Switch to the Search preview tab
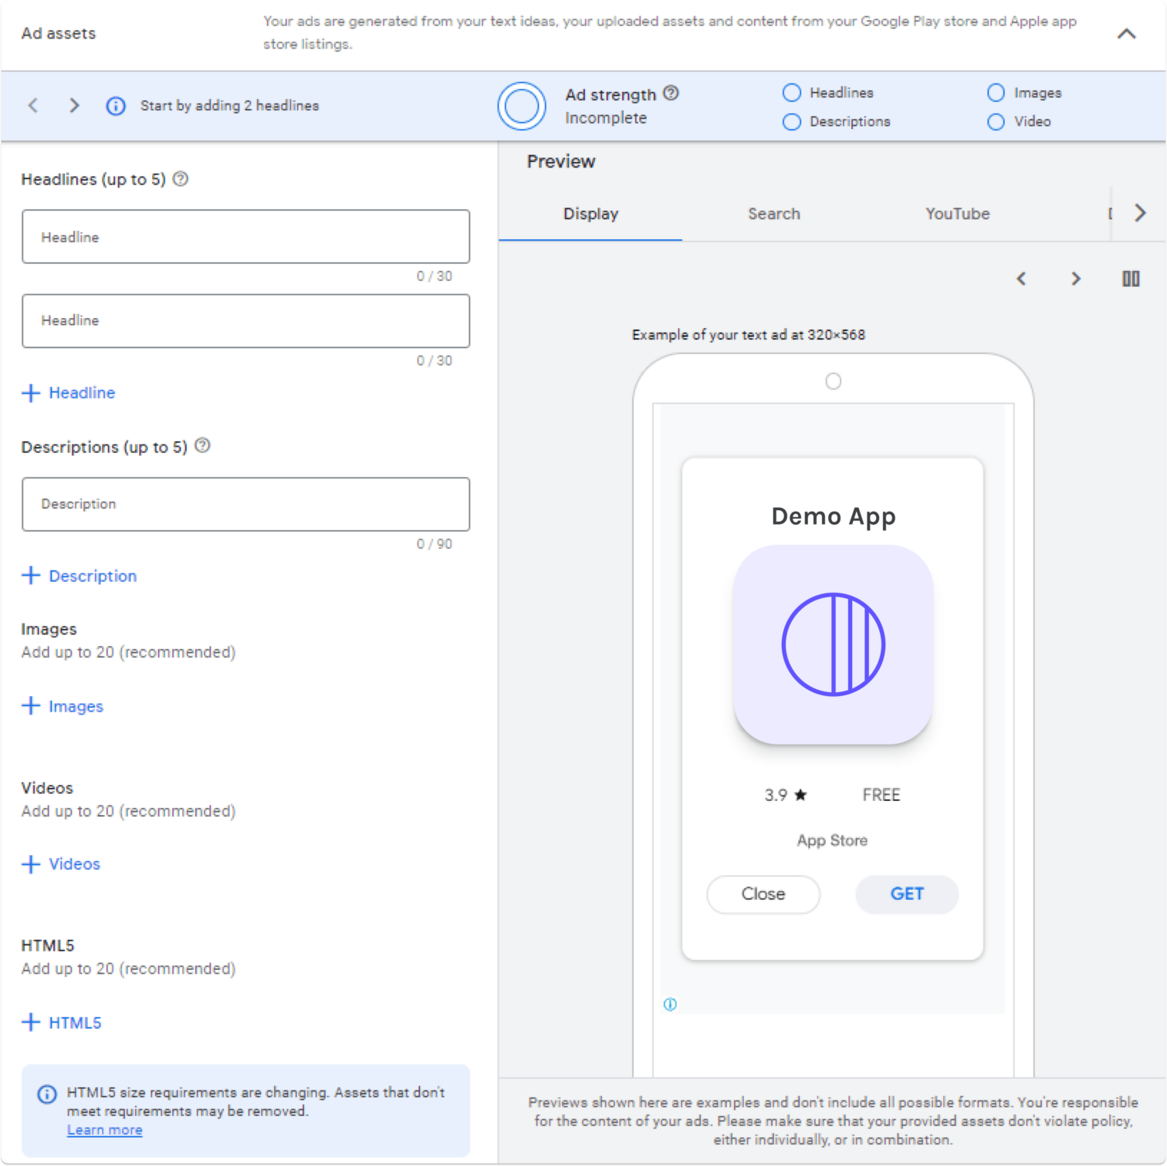 click(773, 214)
